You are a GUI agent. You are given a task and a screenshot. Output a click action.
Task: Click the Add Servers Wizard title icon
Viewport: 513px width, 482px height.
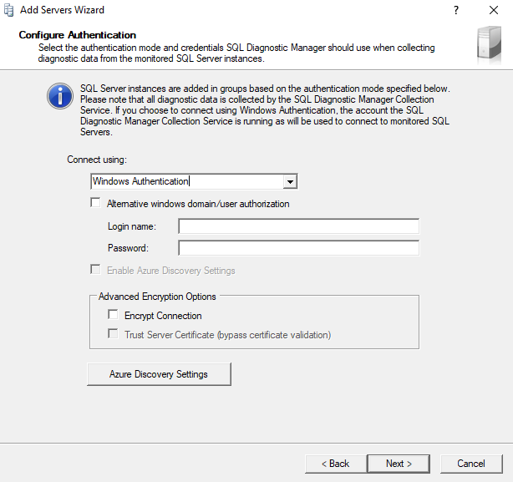click(9, 10)
